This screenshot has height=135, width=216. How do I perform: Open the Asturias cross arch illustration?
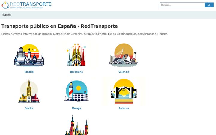click(124, 91)
